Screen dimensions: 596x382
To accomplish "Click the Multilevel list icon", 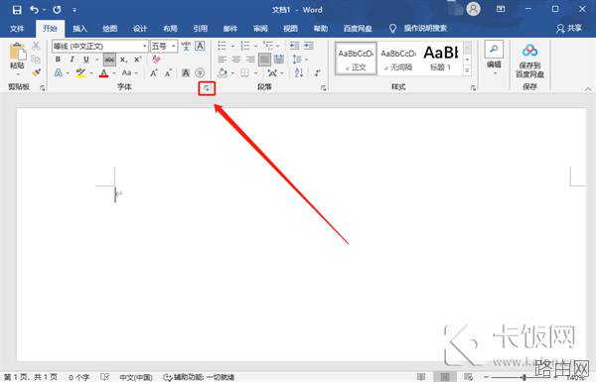I will (x=268, y=47).
